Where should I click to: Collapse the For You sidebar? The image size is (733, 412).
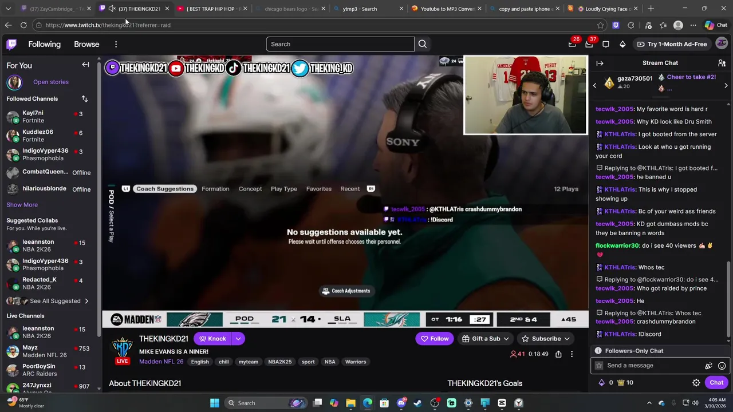coord(85,65)
